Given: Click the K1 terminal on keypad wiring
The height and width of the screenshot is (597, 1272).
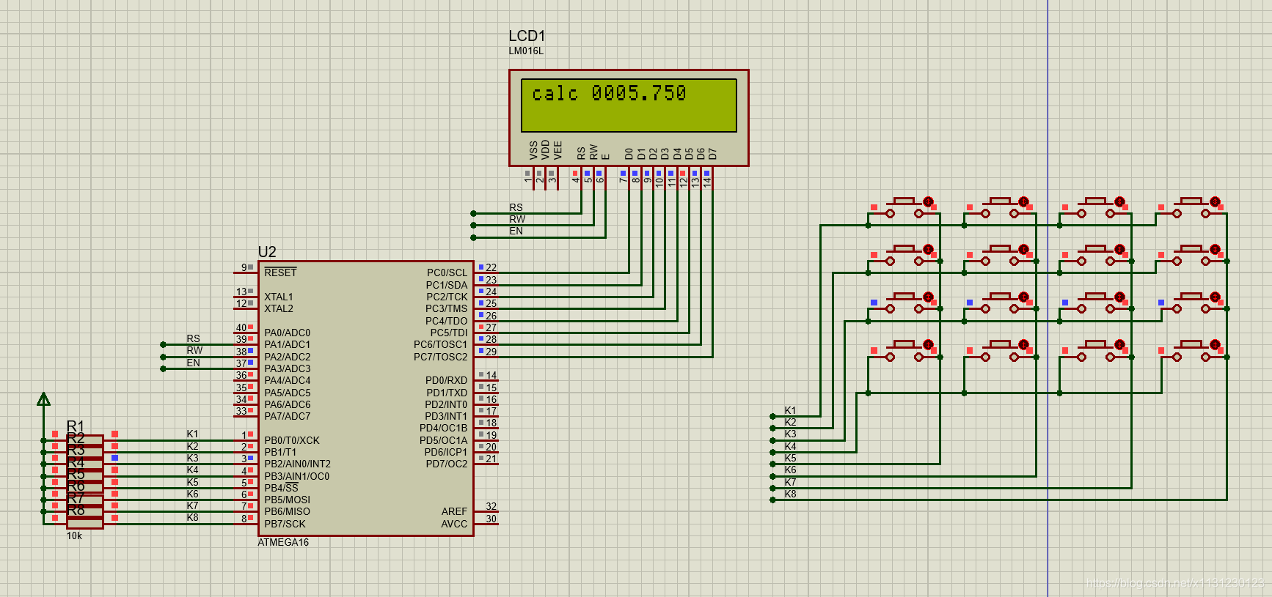Looking at the screenshot, I should click(x=772, y=416).
